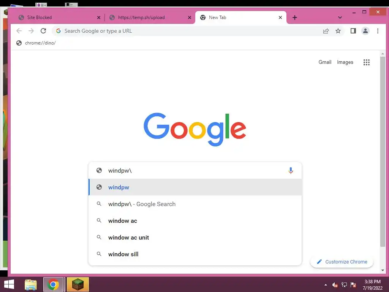Switch to the https://temp.sh/upload tab

[150, 17]
